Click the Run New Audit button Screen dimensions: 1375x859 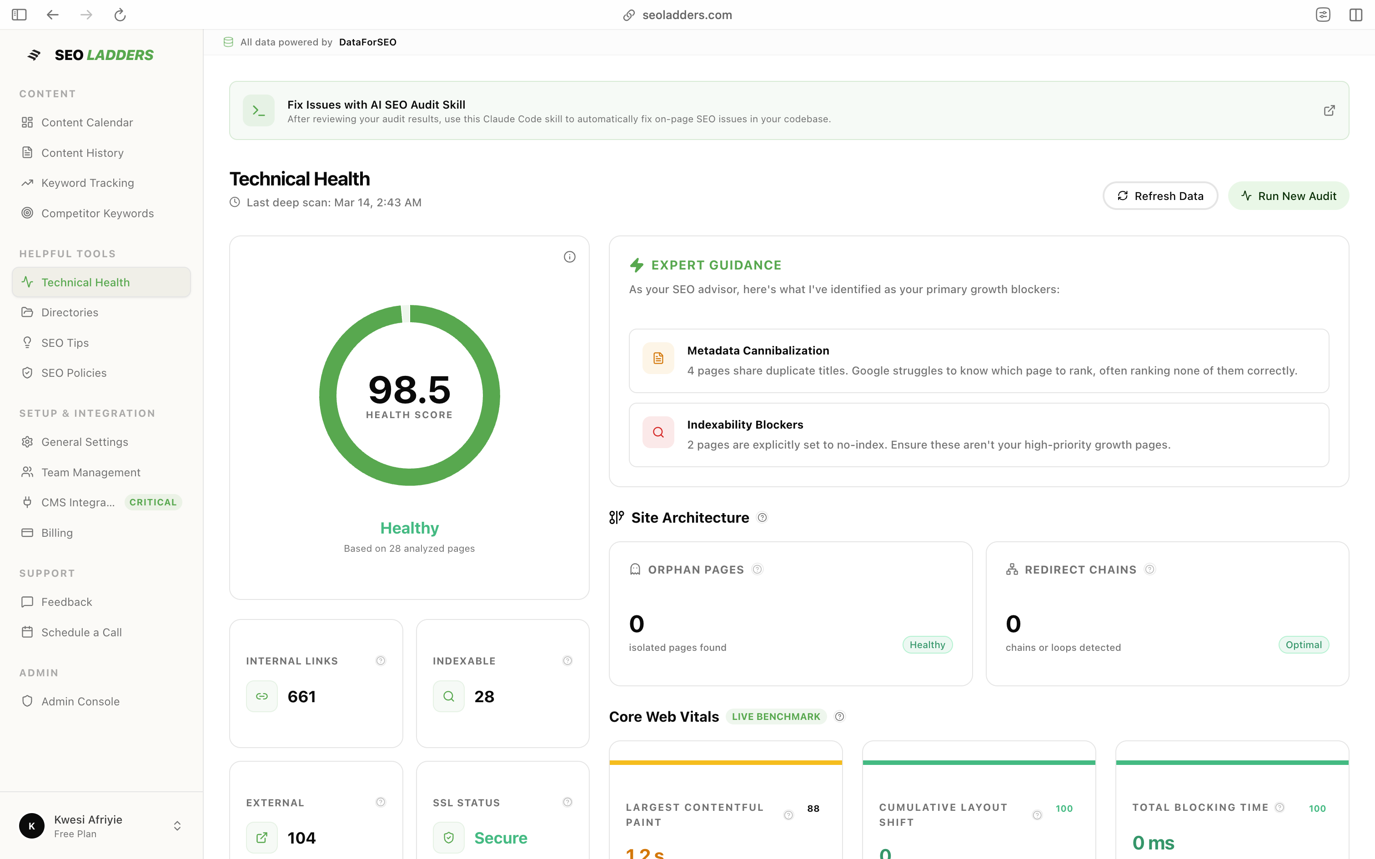[1289, 196]
